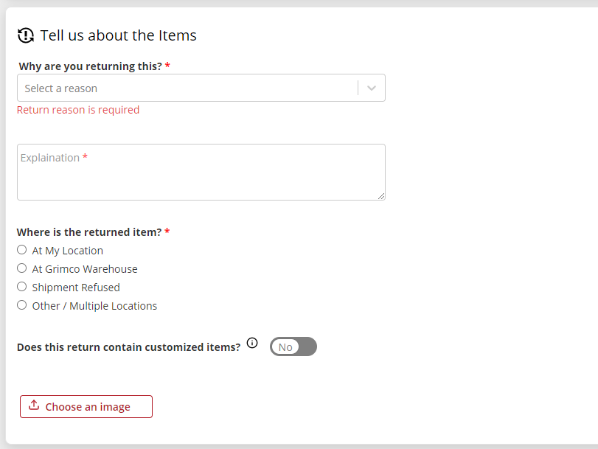The height and width of the screenshot is (449, 598).
Task: Select "Other / Multiple Locations" radio option
Action: [22, 305]
